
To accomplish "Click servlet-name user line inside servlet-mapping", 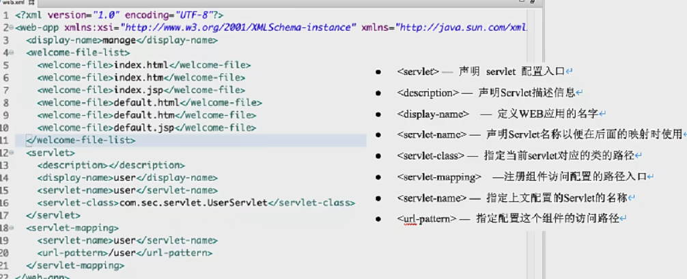I will coord(128,240).
